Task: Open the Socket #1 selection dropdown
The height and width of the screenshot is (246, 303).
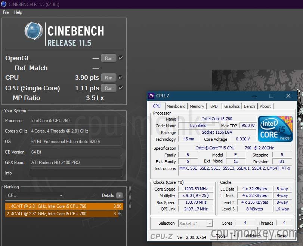Action: [195, 223]
